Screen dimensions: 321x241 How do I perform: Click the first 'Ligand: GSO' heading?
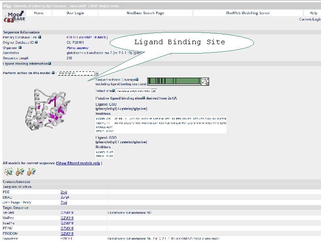[x=106, y=104]
